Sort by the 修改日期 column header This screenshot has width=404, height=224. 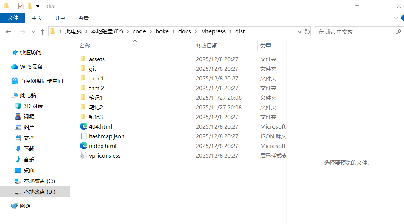click(x=207, y=45)
